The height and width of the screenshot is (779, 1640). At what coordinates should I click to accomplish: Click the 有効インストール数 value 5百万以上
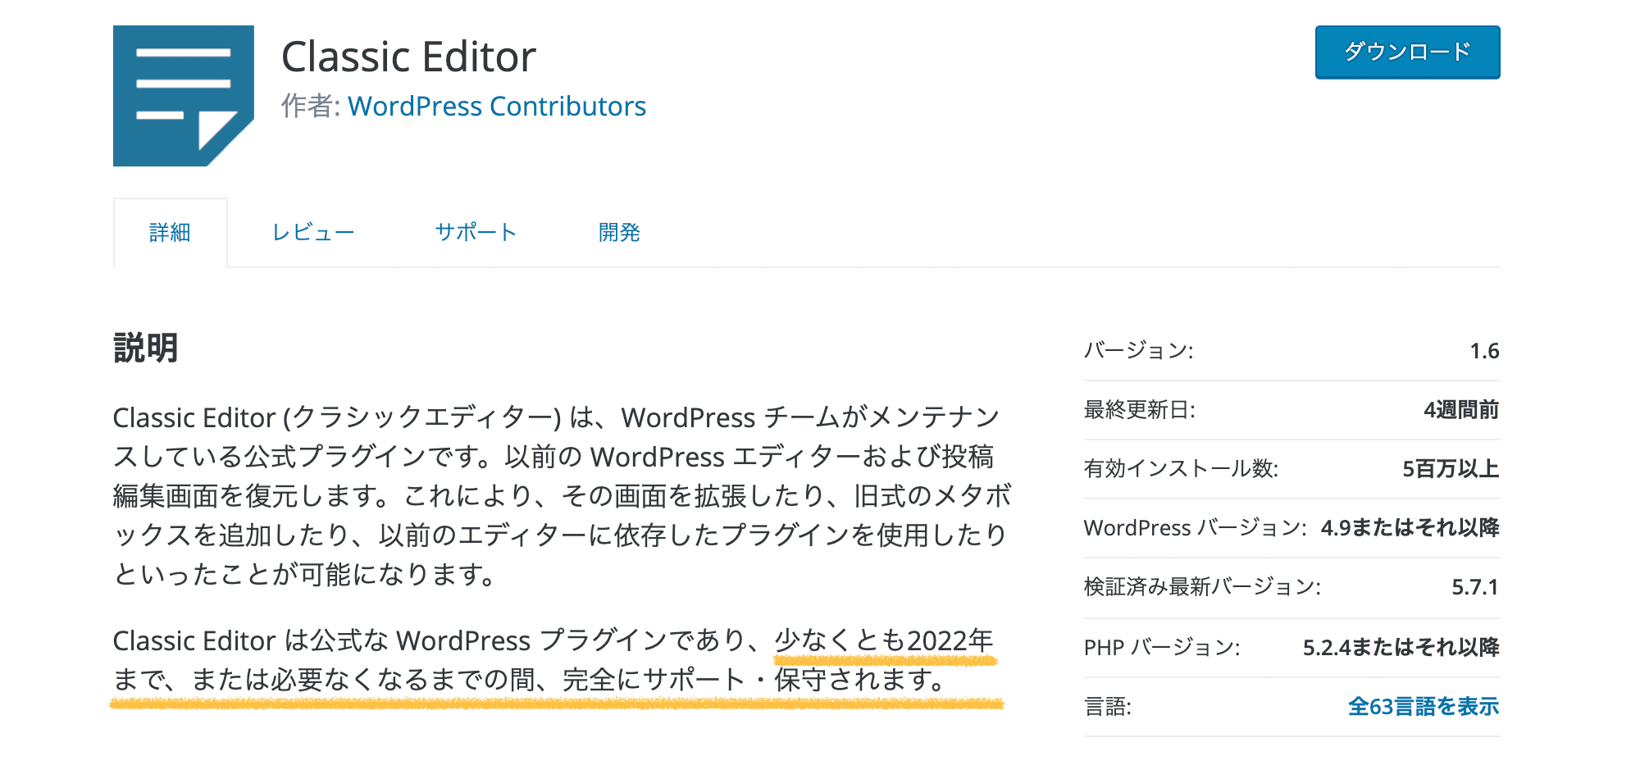point(1451,469)
